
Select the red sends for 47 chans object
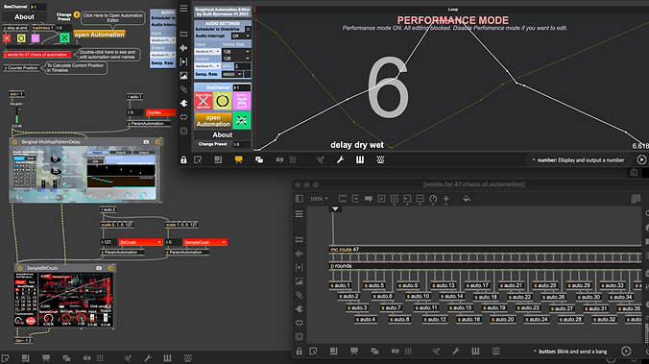pyautogui.click(x=36, y=55)
